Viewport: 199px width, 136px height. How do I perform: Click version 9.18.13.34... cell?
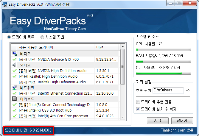pyautogui.click(x=106, y=59)
